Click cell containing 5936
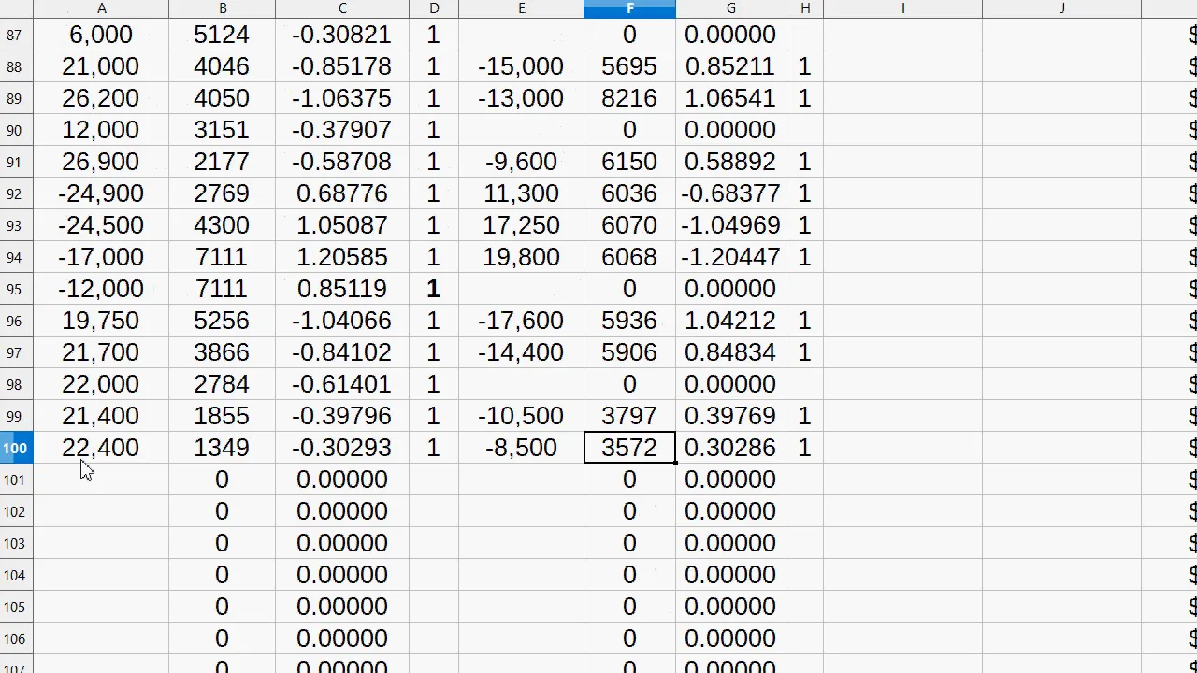This screenshot has height=673, width=1197. click(629, 321)
